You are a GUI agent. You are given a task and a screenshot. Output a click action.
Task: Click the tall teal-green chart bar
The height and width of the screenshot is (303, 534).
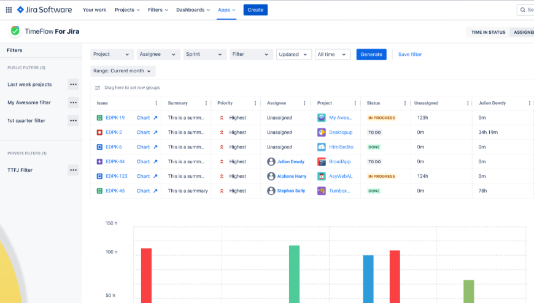tap(294, 274)
